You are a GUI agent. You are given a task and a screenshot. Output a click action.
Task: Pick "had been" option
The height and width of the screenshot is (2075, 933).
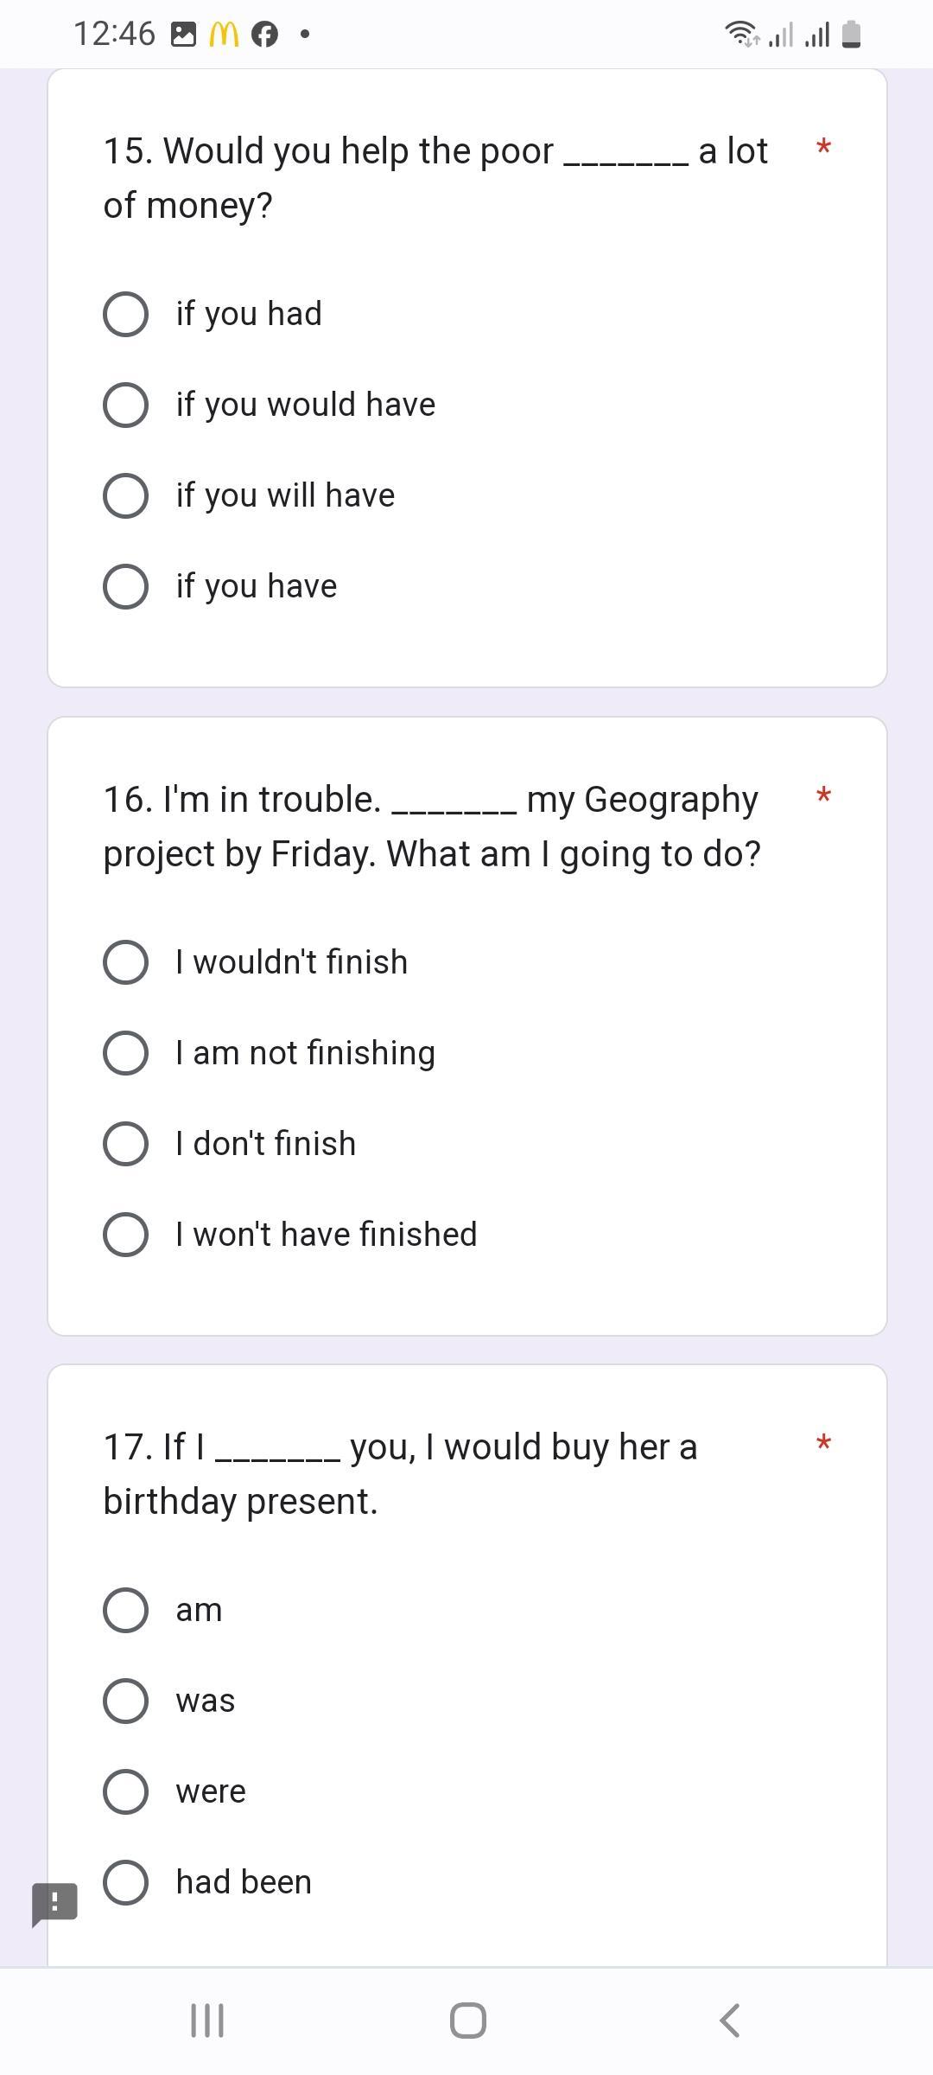pyautogui.click(x=125, y=1882)
